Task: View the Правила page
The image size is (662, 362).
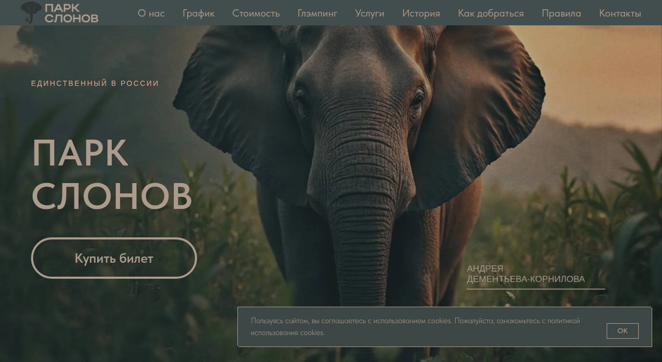Action: click(561, 13)
